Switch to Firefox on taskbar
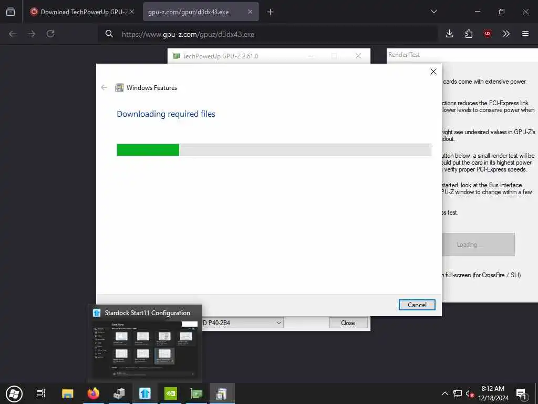Image resolution: width=538 pixels, height=404 pixels. [x=93, y=393]
